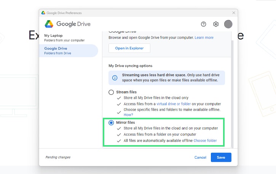Screen dimensions: 276x174
Task: Click the 'Streaming uses less hard drive space' notice
Action: [167, 78]
